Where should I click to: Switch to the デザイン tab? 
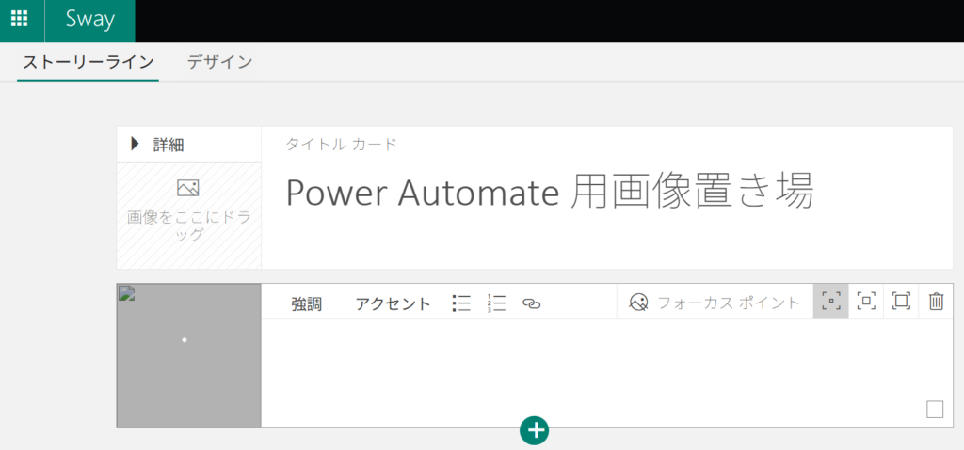[x=220, y=61]
